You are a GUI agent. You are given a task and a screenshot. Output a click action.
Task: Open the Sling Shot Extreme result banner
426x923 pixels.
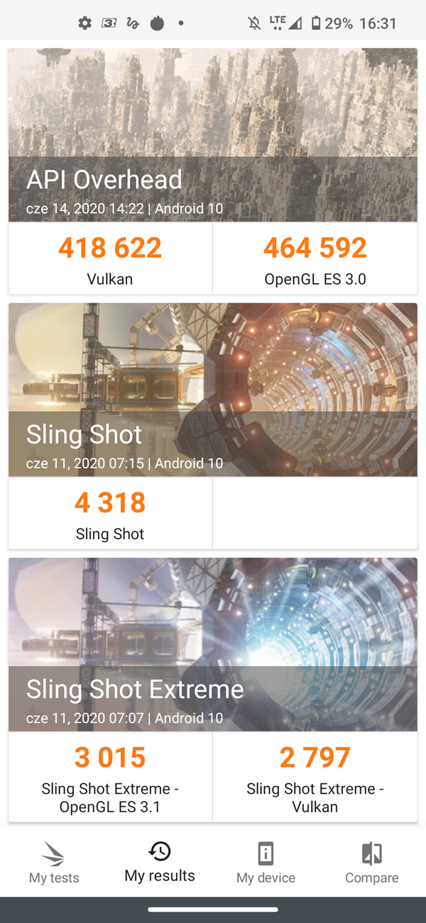tap(213, 645)
